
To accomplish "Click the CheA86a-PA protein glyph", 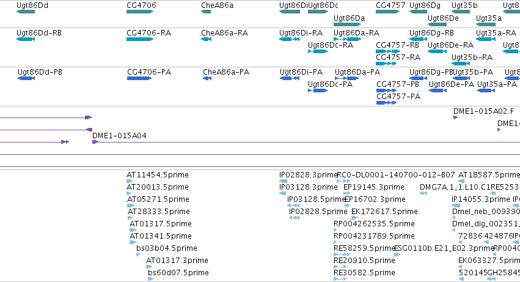I will [x=207, y=78].
